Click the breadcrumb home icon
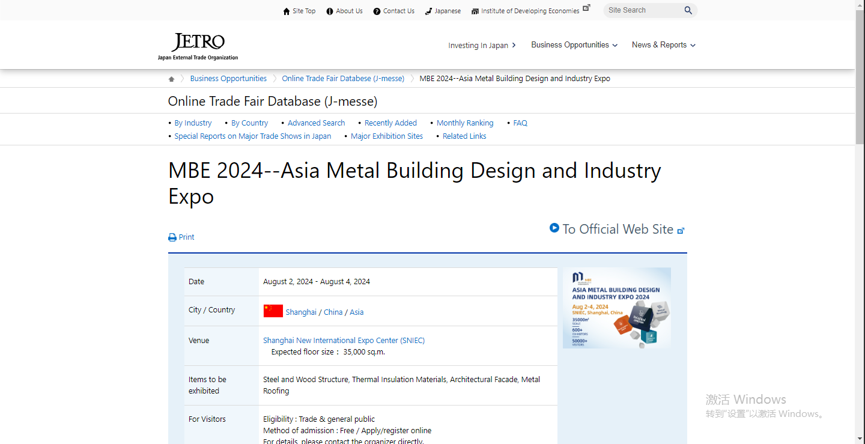This screenshot has width=865, height=444. point(172,79)
